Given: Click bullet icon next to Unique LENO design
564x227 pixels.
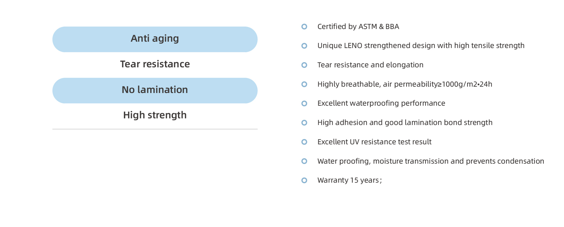Looking at the screenshot, I should pos(304,46).
